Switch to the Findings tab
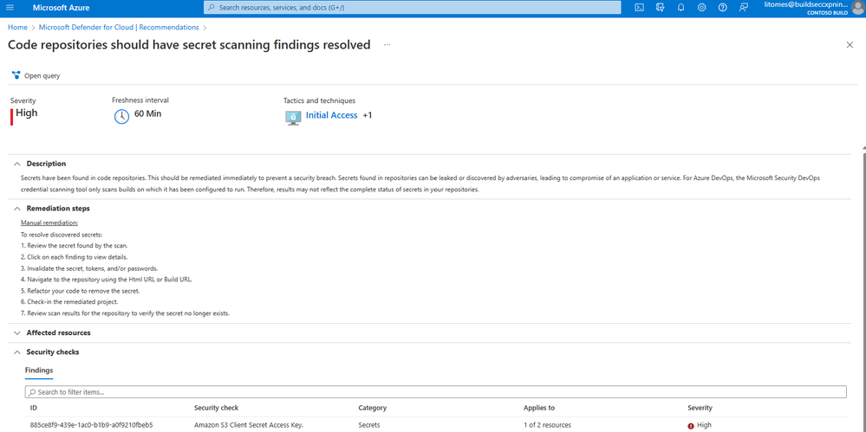Screen dimensions: 866x432 pyautogui.click(x=39, y=371)
